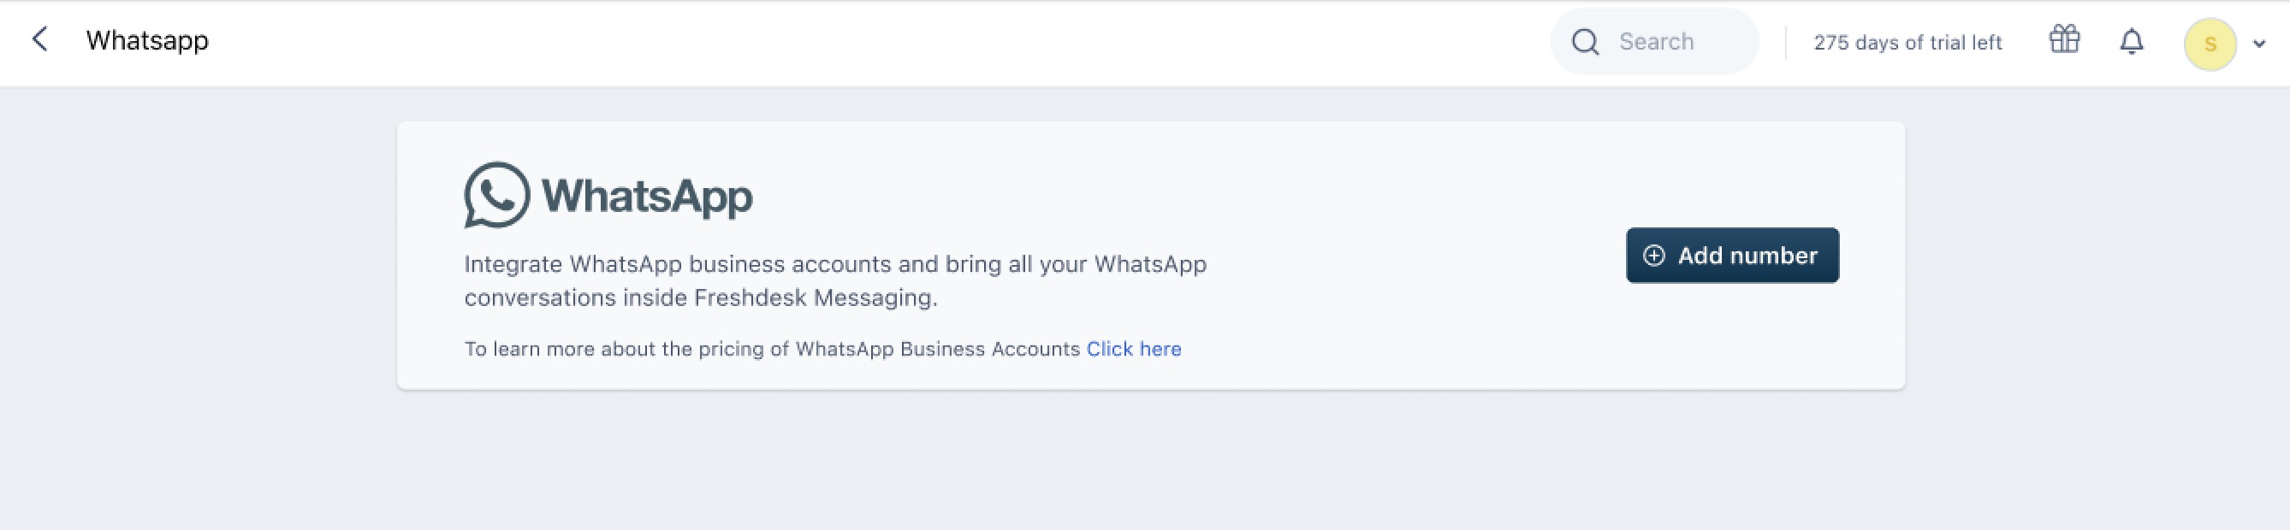2290x530 pixels.
Task: Open the Click here pricing link
Action: 1133,349
